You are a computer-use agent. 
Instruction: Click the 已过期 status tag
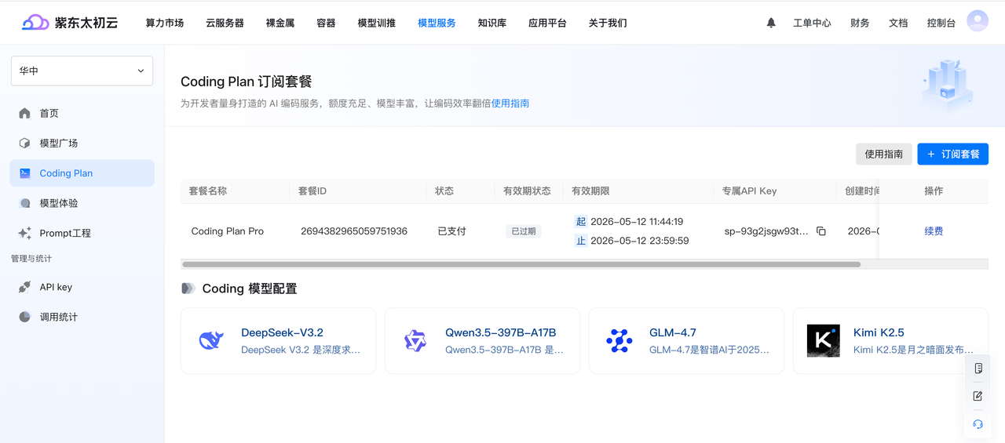pyautogui.click(x=524, y=231)
